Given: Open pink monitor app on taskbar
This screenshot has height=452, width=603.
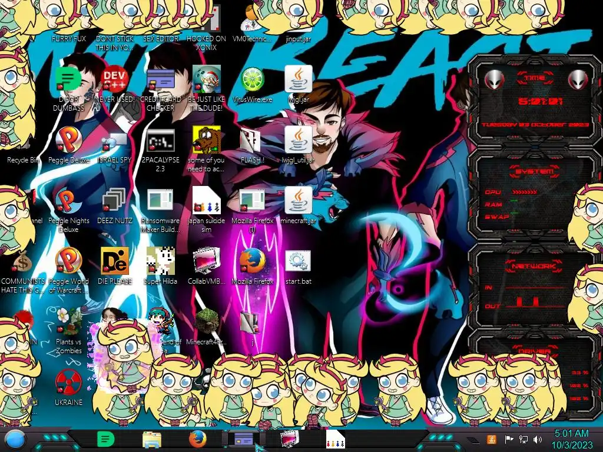Looking at the screenshot, I should coord(290,440).
